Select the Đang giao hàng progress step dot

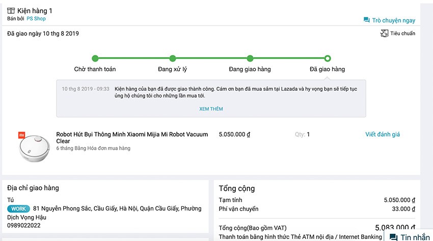(x=250, y=58)
